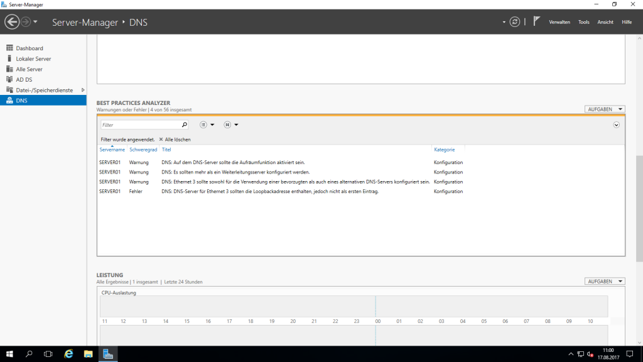Click the scrollbar down arrow
The width and height of the screenshot is (643, 362).
tap(639, 343)
